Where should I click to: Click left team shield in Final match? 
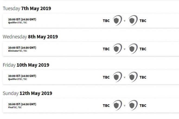(117, 105)
